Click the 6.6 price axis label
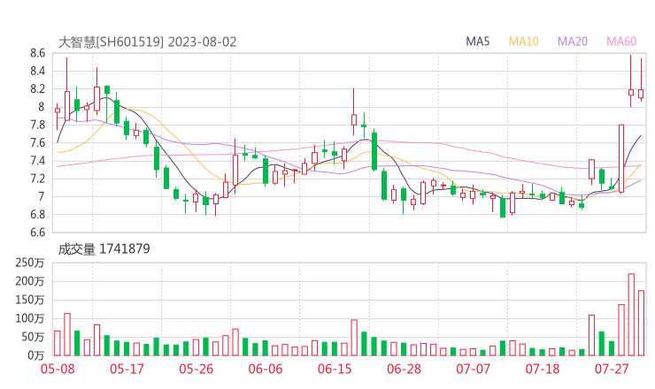 [37, 233]
